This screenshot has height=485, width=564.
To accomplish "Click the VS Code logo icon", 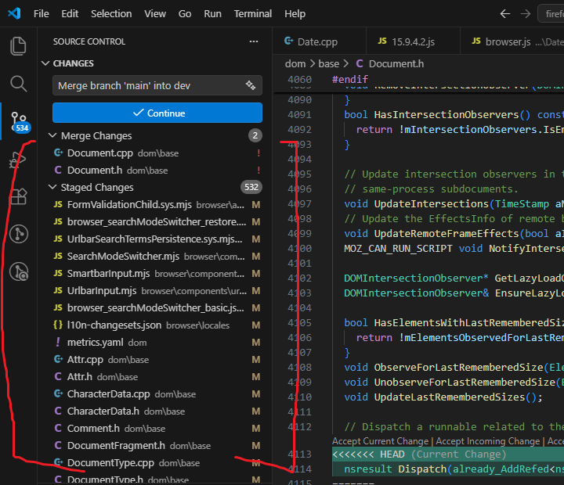I will [14, 13].
